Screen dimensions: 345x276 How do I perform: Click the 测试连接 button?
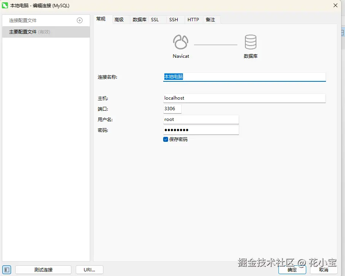pyautogui.click(x=43, y=270)
